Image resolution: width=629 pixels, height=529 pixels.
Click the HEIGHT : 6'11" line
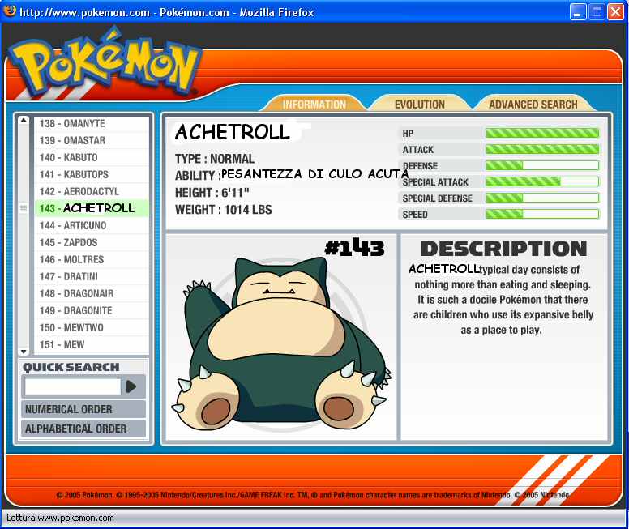pos(212,193)
